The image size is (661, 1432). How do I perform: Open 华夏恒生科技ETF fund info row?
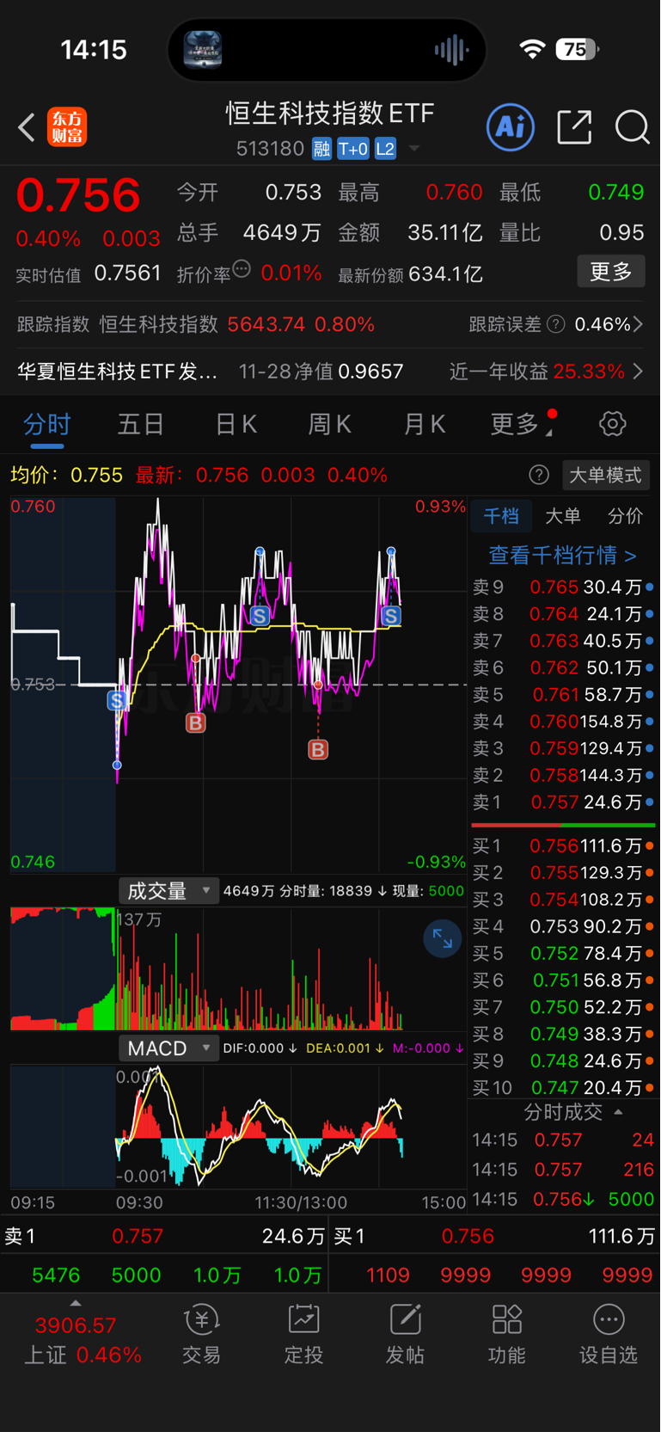pyautogui.click(x=330, y=372)
